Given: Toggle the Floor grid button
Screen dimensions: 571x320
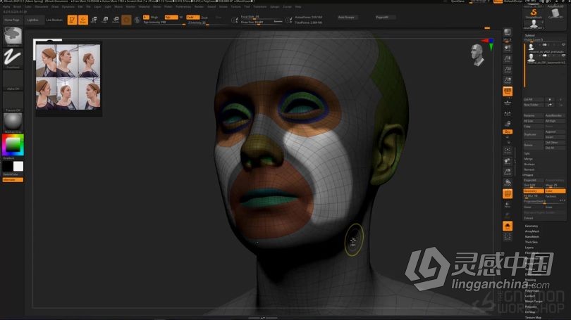Looking at the screenshot, I should point(508,103).
